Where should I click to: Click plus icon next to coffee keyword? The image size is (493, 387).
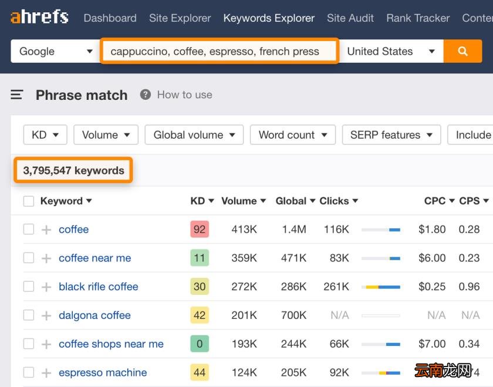(x=46, y=230)
